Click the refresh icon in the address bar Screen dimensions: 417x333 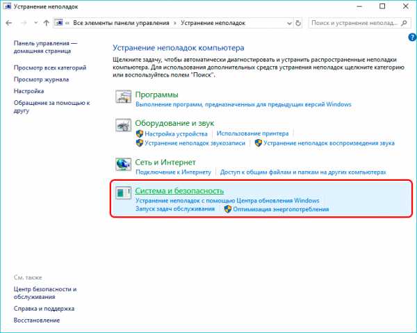(298, 23)
